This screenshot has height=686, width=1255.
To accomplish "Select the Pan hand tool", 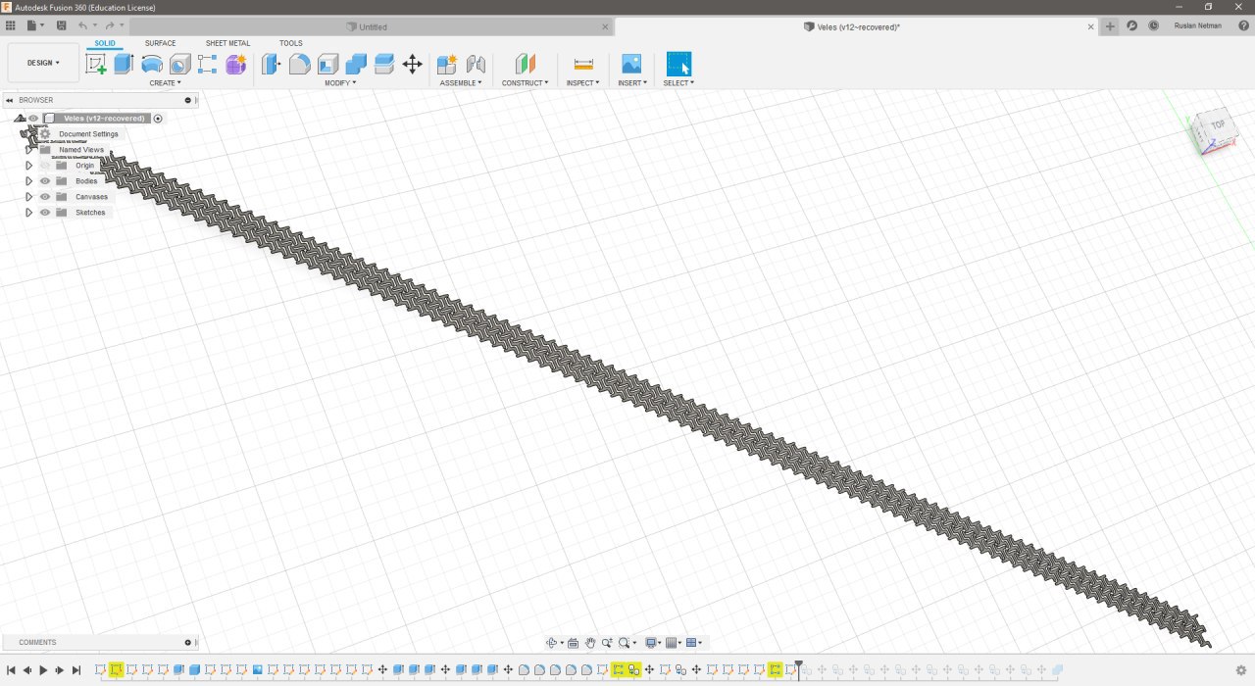I will (590, 643).
